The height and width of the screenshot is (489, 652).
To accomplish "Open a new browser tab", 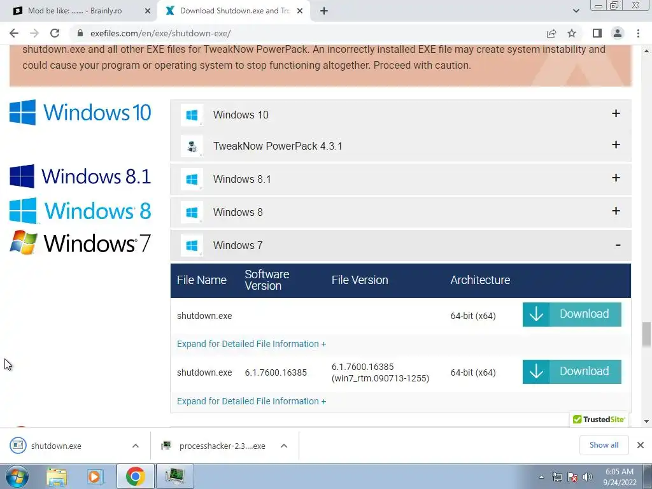I will (324, 11).
